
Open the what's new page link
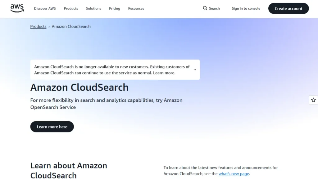(x=234, y=174)
